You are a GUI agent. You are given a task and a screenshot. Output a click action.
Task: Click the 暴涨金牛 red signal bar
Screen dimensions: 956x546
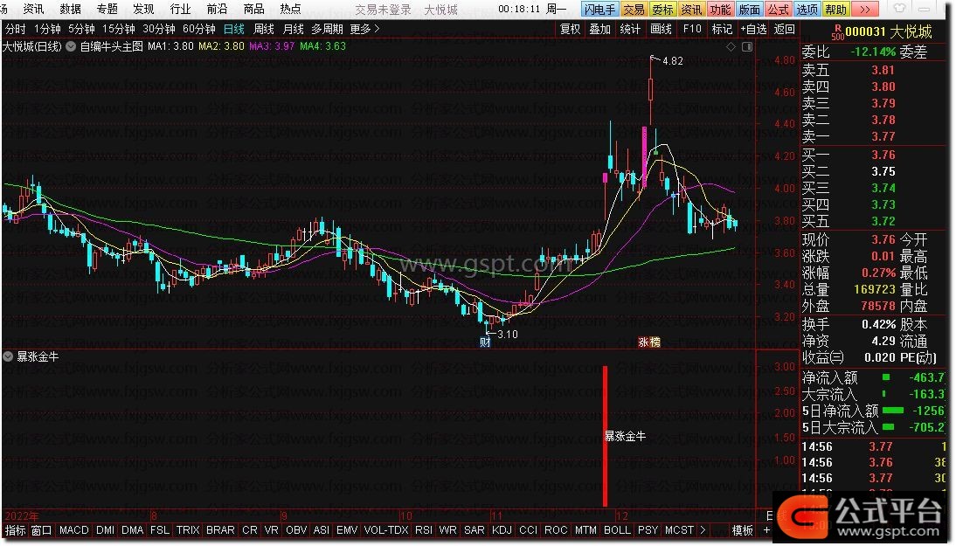[x=605, y=436]
